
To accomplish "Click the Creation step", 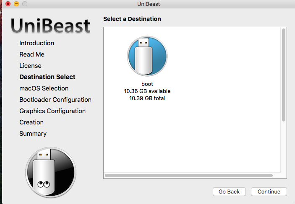I will pos(31,122).
